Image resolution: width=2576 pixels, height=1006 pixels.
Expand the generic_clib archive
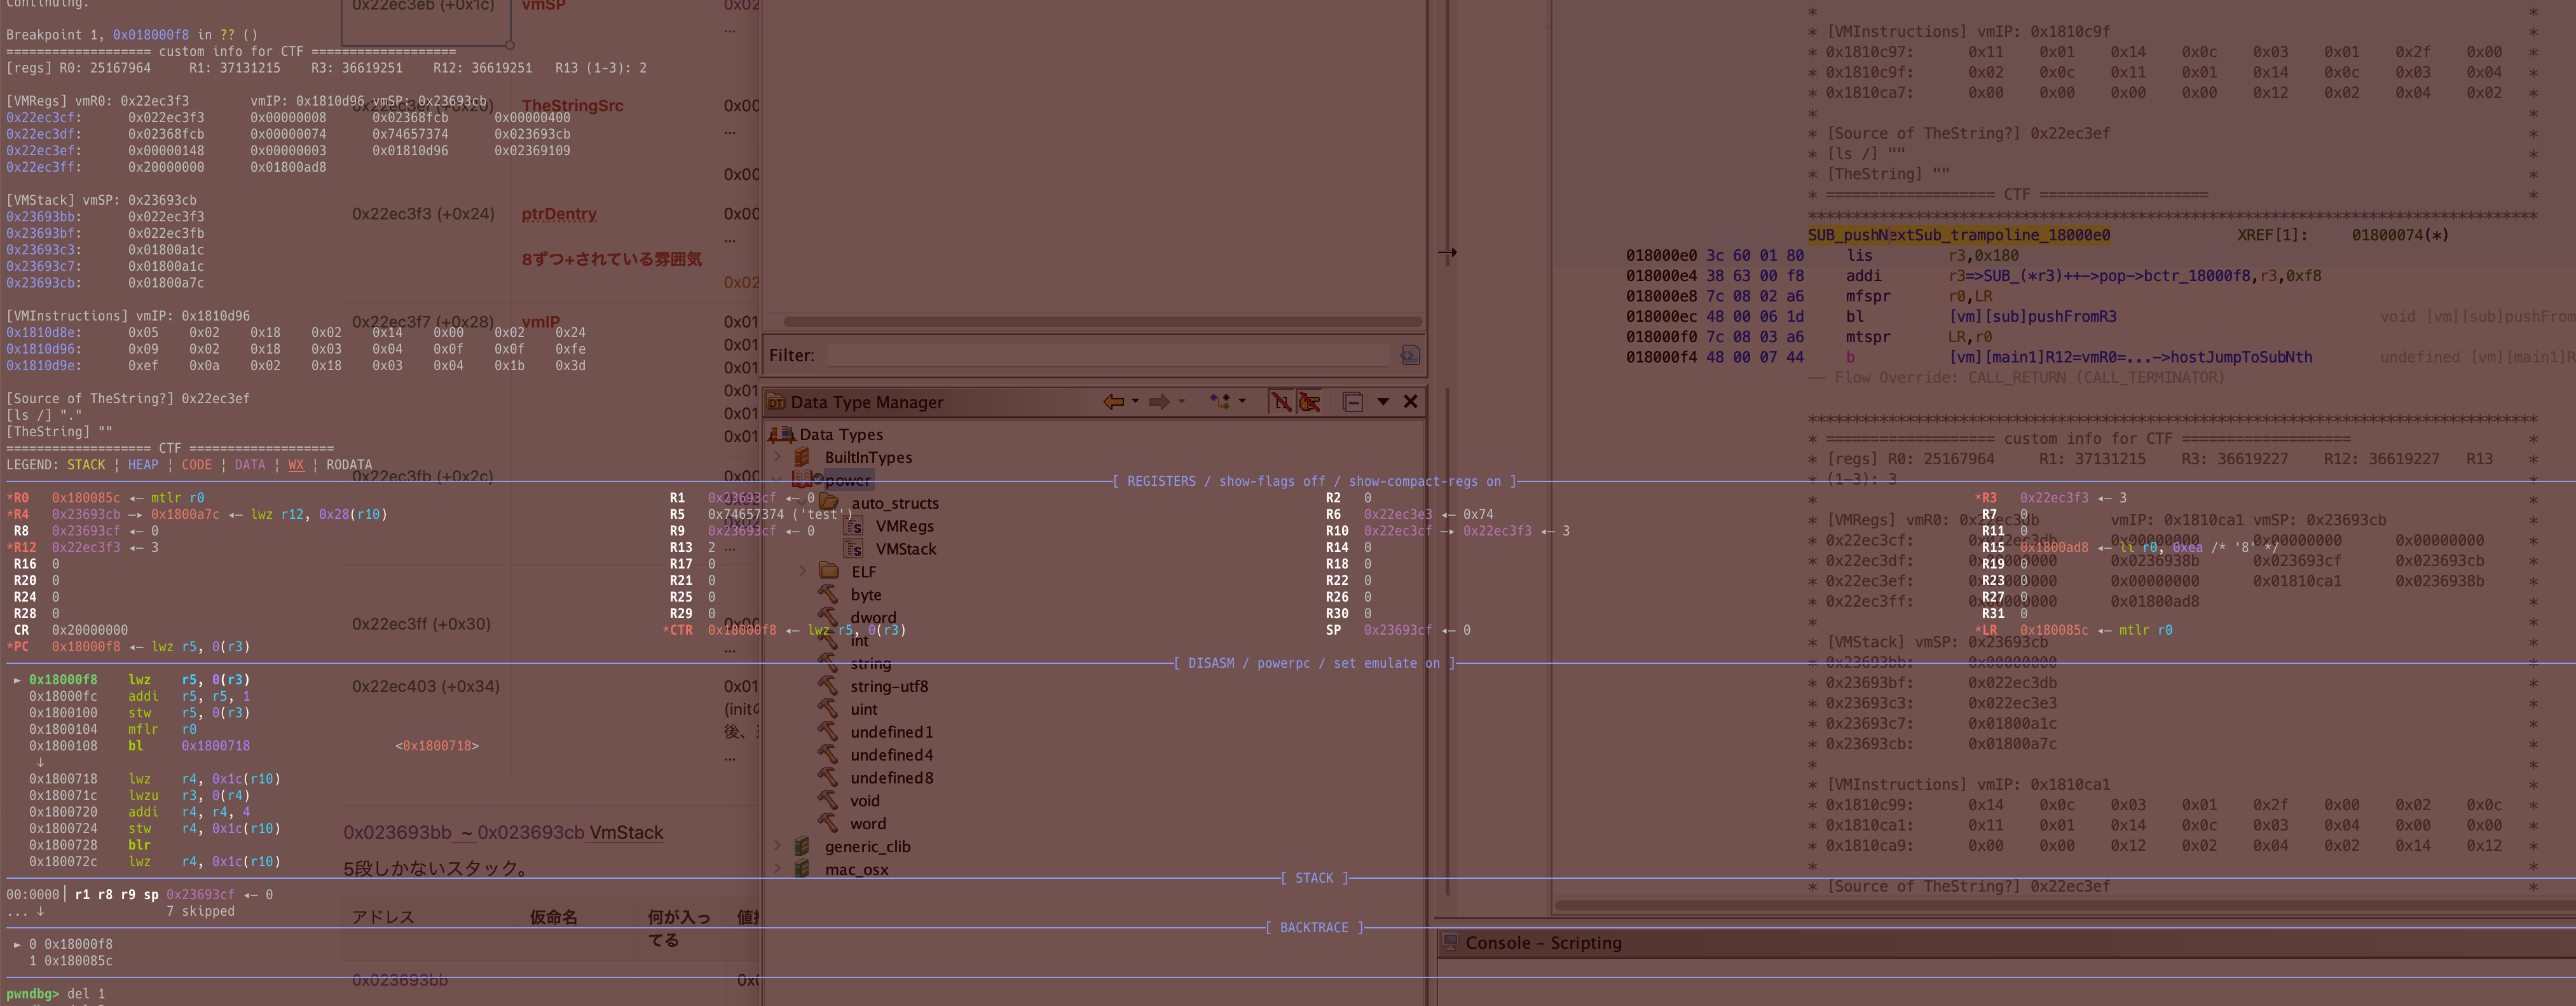(x=777, y=846)
